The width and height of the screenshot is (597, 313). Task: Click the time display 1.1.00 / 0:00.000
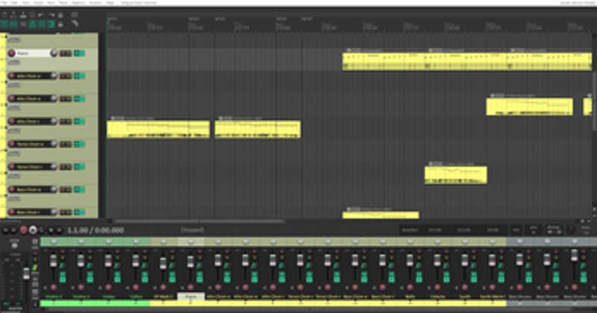coord(96,230)
